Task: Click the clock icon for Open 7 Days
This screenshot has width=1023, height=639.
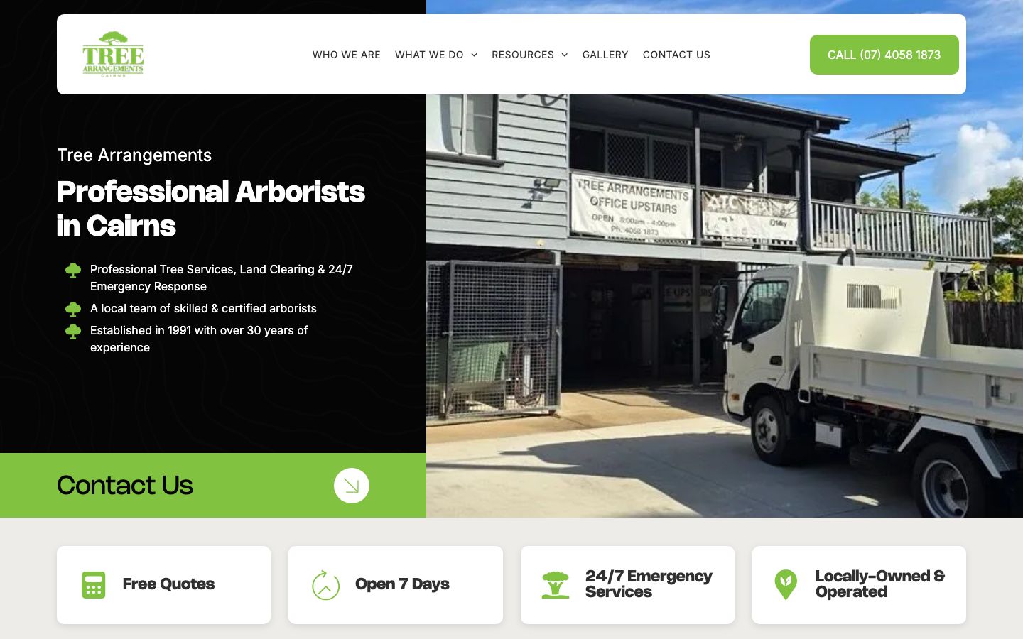Action: coord(326,585)
